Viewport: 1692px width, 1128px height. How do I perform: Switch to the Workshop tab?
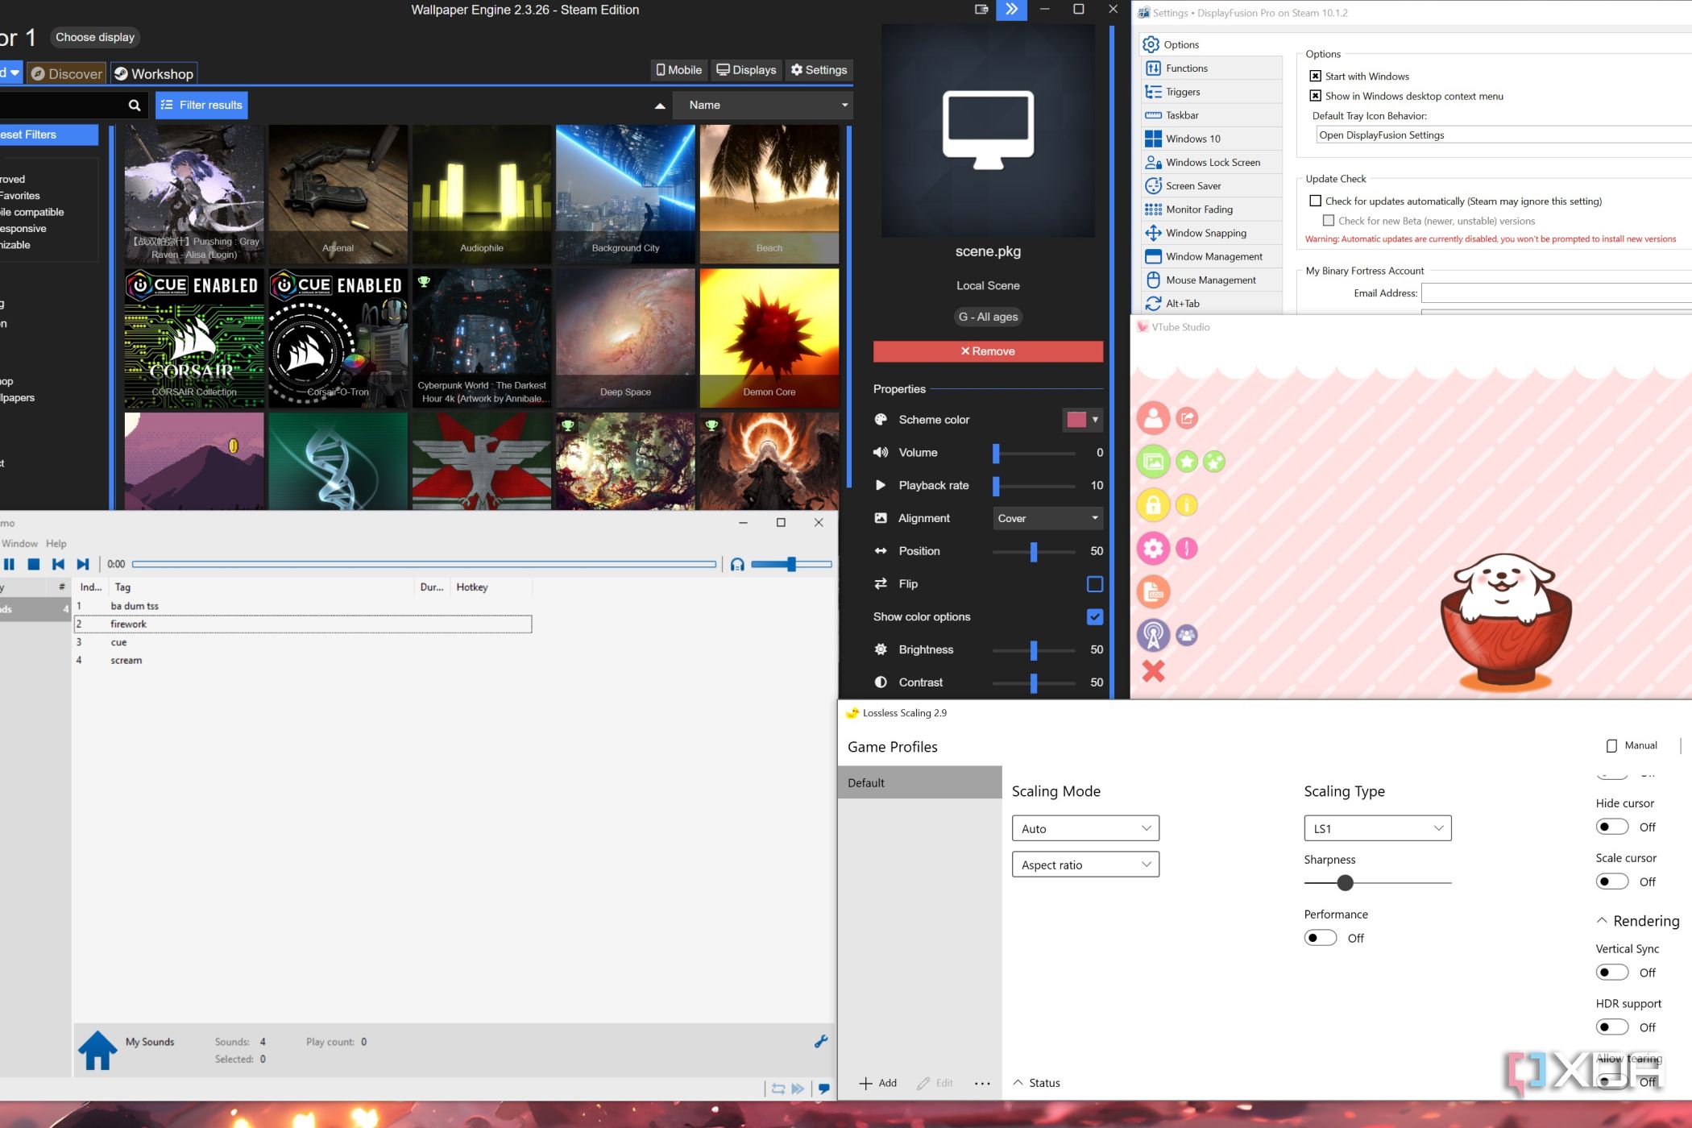coord(154,73)
